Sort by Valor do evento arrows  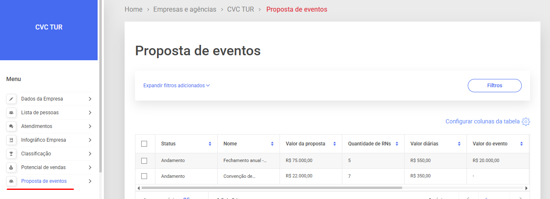[521, 144]
